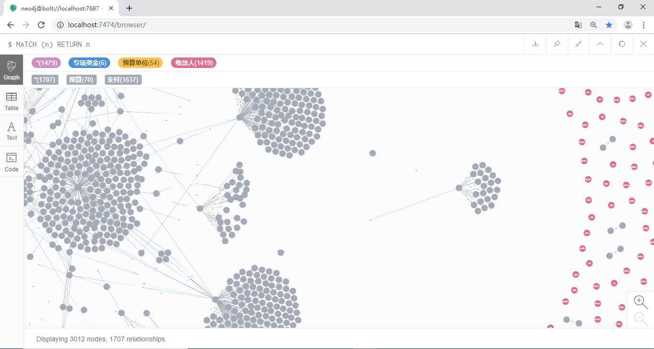Image resolution: width=654 pixels, height=349 pixels.
Task: Zoom out on the graph
Action: (640, 318)
